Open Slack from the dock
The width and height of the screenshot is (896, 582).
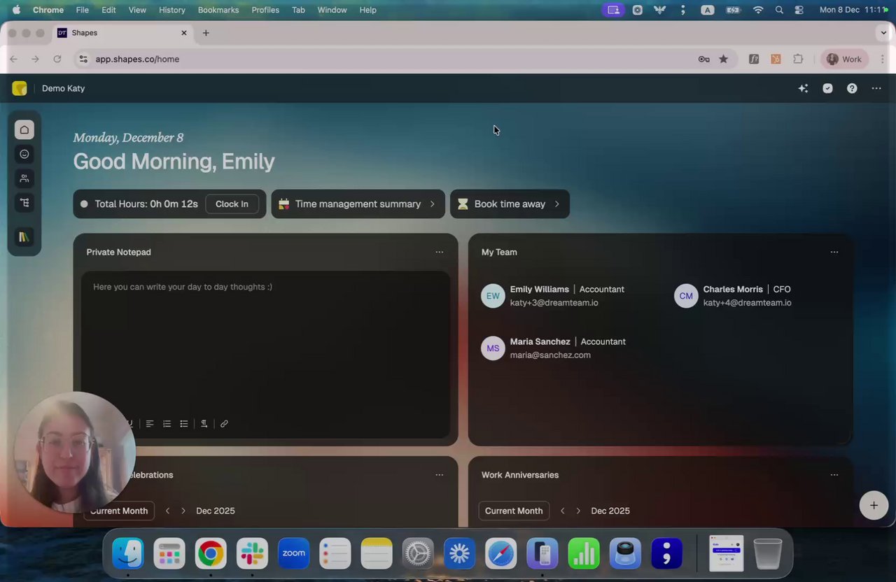click(x=252, y=554)
